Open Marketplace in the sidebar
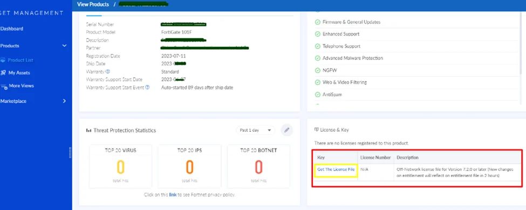The height and width of the screenshot is (210, 526). (13, 101)
